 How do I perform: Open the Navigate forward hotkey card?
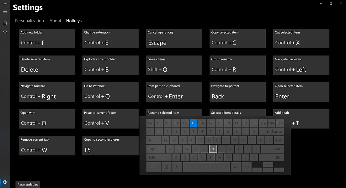[x=47, y=92]
